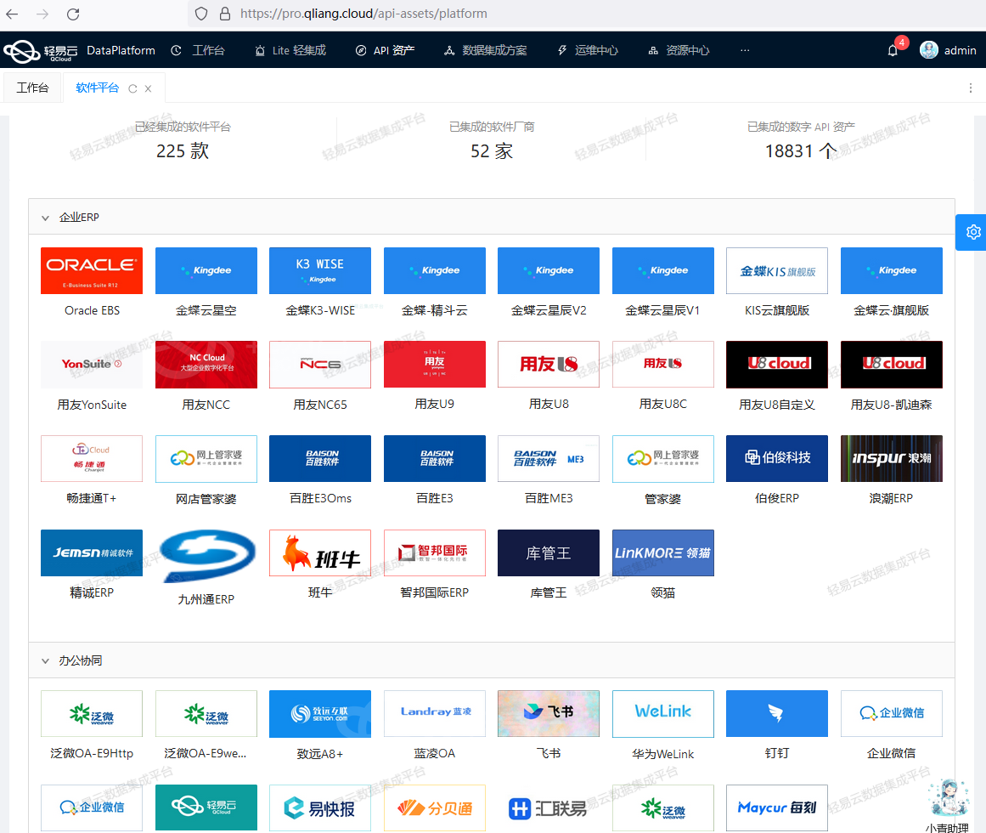This screenshot has height=833, width=986.
Task: Select the 智邦国际ERP tile
Action: (435, 553)
